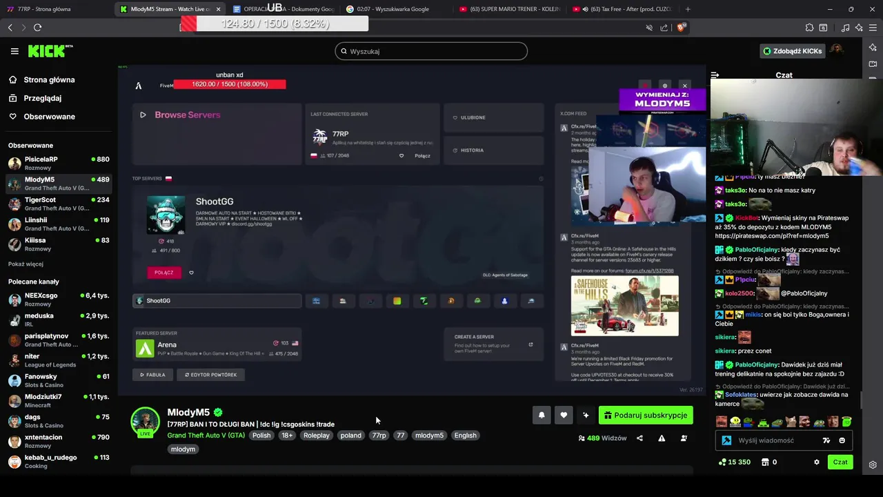The height and width of the screenshot is (497, 883).
Task: Click the share page icon in address bar
Action: pos(664,28)
